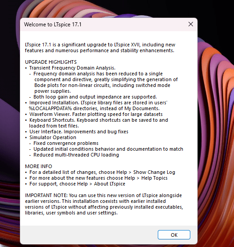The width and height of the screenshot is (234, 247).
Task: Click the '%LOCALAPPDATA% directories' line
Action: coord(94,108)
